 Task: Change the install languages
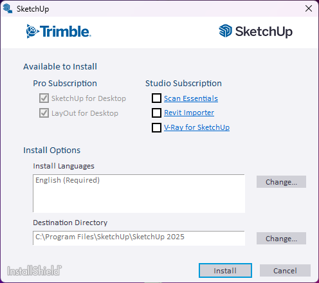[x=281, y=182]
